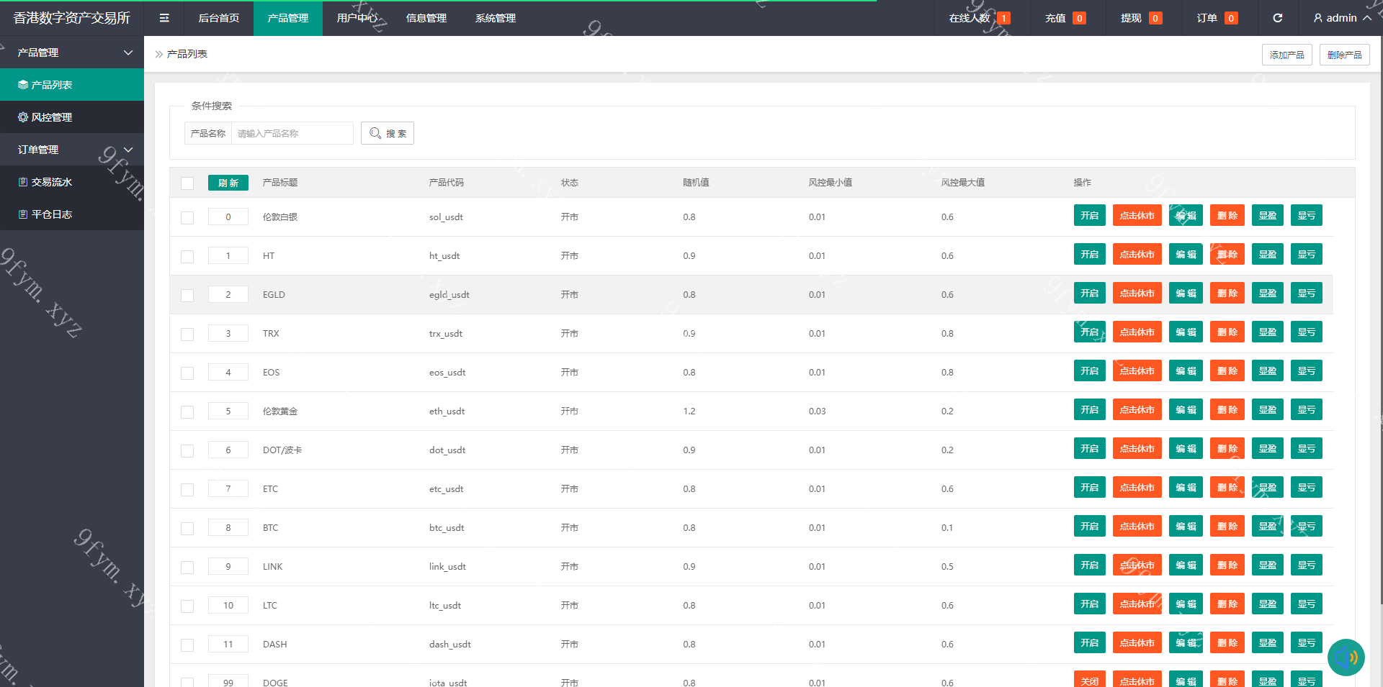Click the 香港数字资产交易所 logo title
Viewport: 1383px width, 687px height.
[x=72, y=18]
